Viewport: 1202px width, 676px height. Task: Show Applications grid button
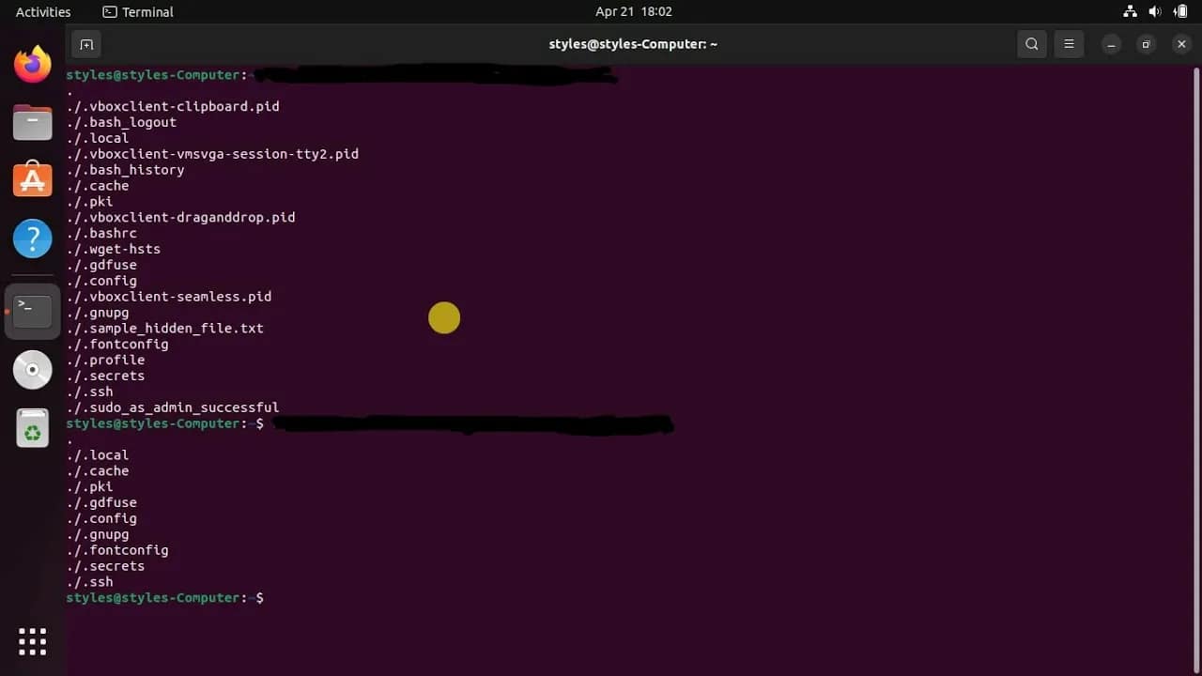32,641
